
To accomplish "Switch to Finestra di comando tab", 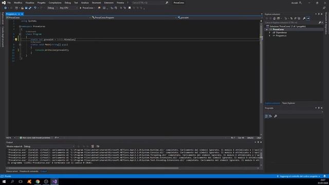I will pyautogui.click(x=29, y=171).
